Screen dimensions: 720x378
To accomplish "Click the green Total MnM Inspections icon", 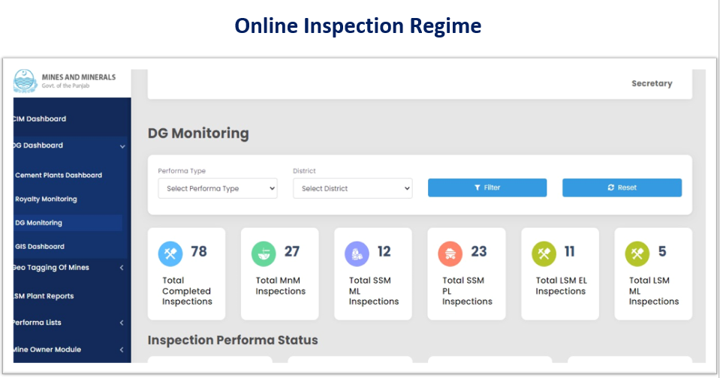I will [x=264, y=253].
